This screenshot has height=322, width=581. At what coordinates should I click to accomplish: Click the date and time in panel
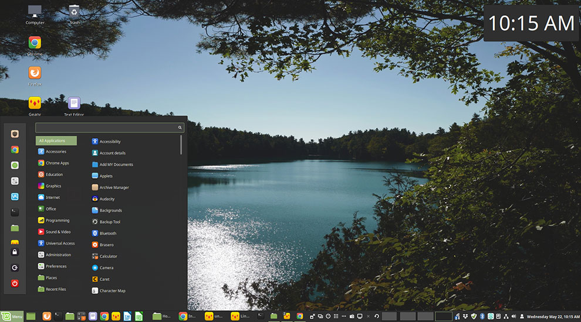pos(553,317)
